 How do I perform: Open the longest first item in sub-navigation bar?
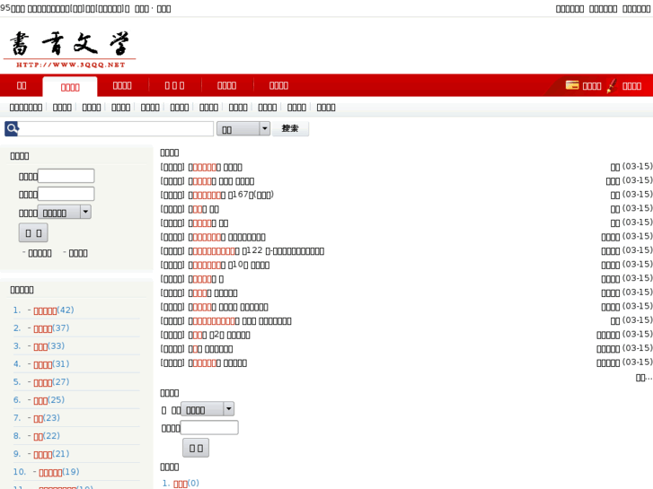26,108
